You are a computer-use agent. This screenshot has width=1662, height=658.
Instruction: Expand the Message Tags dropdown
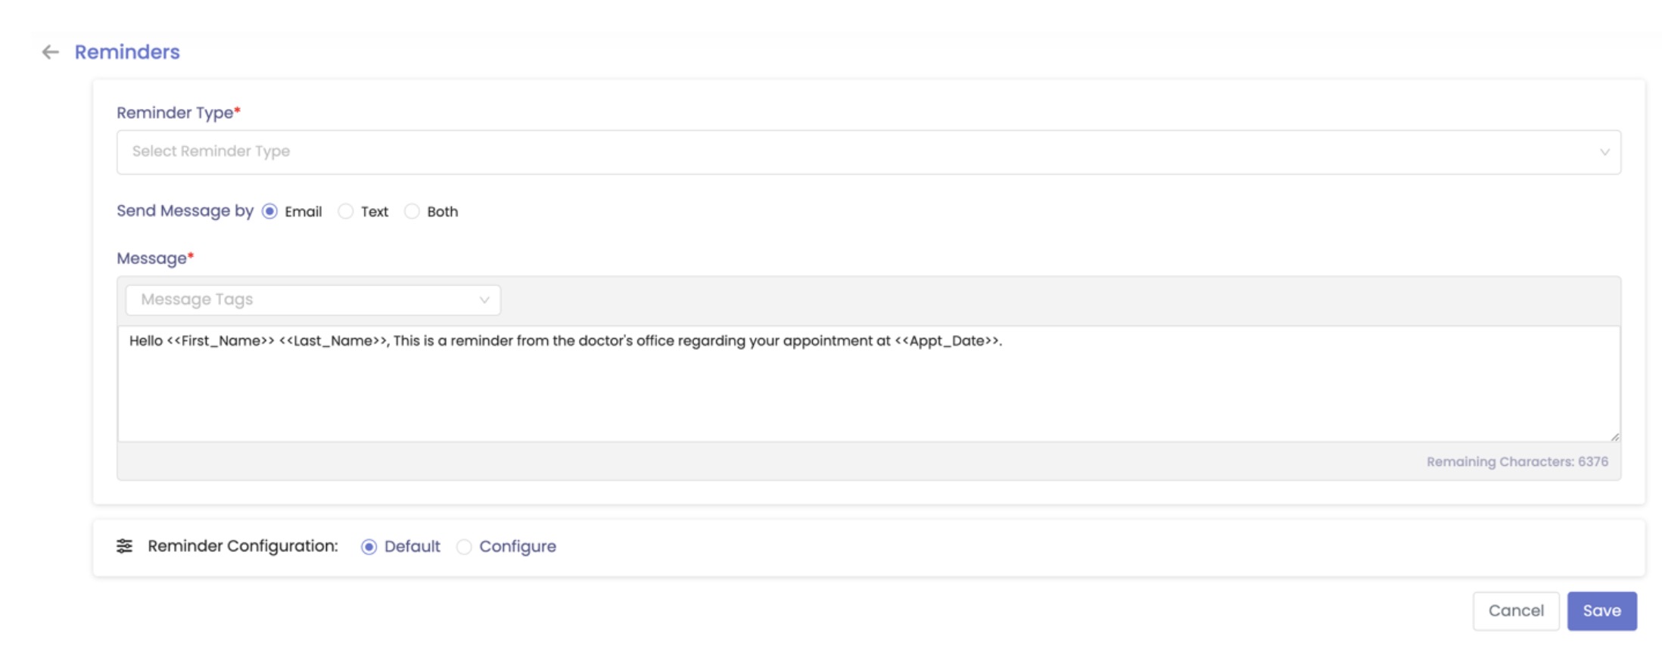pyautogui.click(x=313, y=300)
